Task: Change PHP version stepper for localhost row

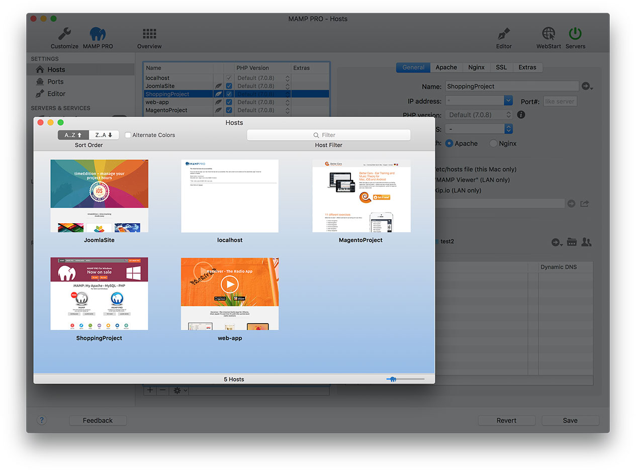Action: click(x=288, y=78)
